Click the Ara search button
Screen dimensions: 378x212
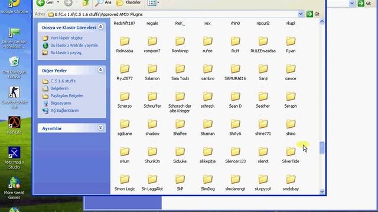click(103, 2)
